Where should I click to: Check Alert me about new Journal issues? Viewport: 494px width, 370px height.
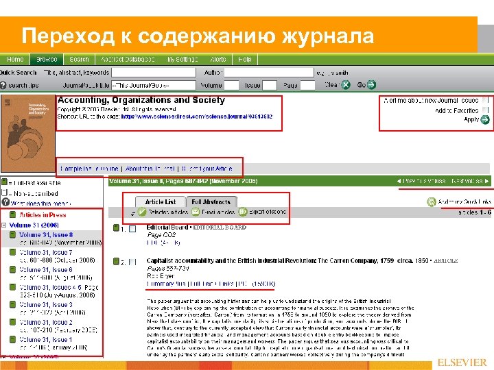coord(486,100)
